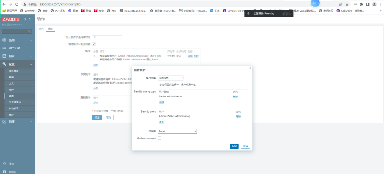Open 服务 services submenu item
Viewport: 384px width, 174px height.
12,114
